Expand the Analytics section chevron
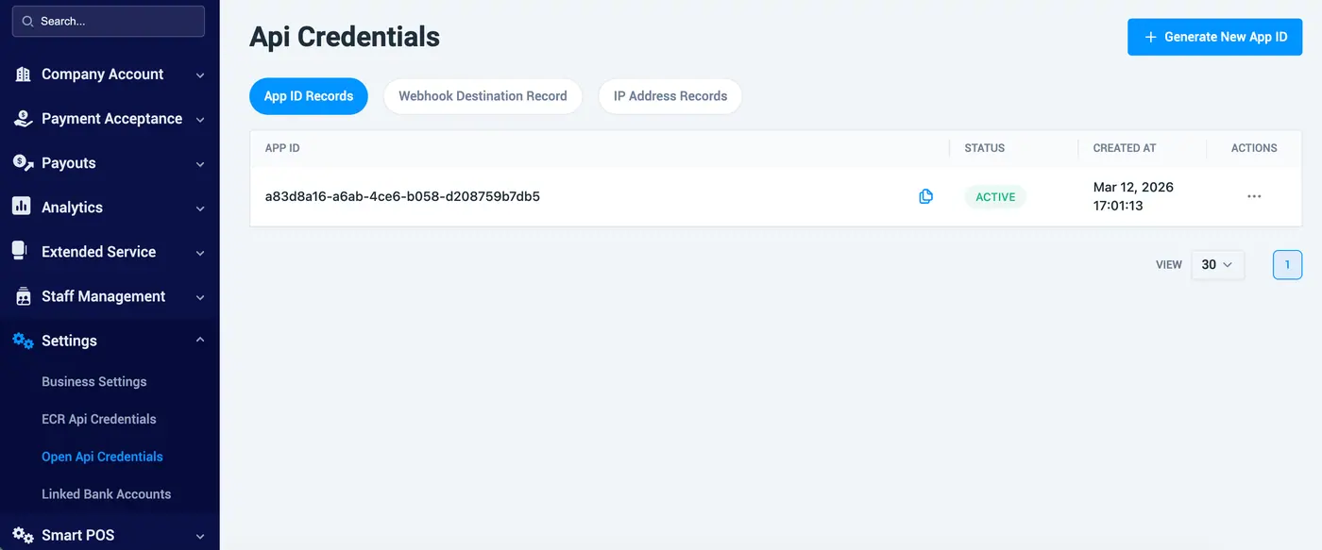 pyautogui.click(x=200, y=208)
